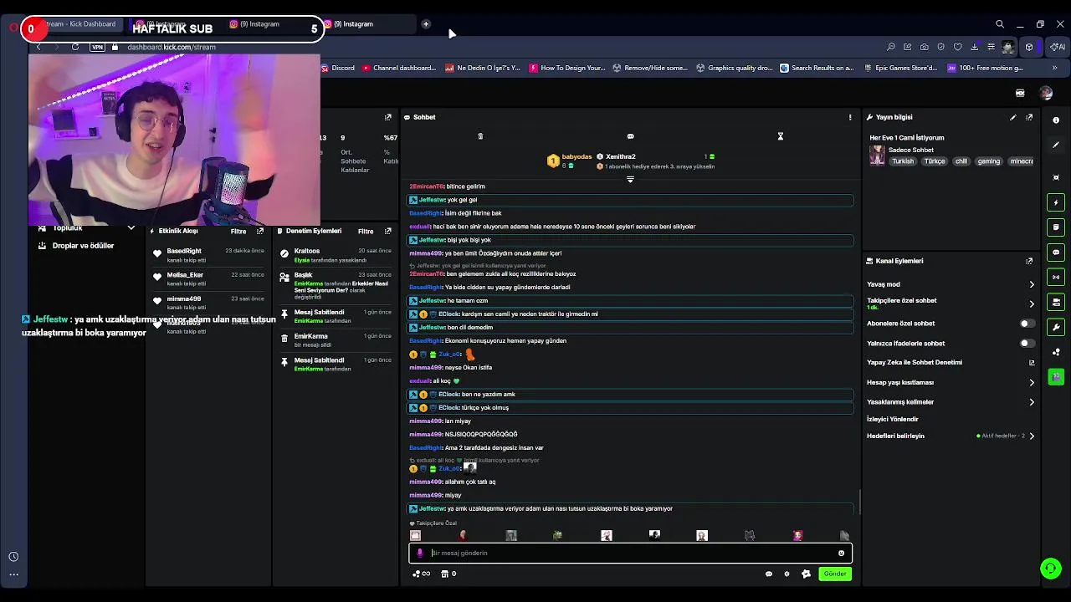Open Filtre dropdown in Denetim Eylemleri panel
The height and width of the screenshot is (602, 1071).
(366, 232)
